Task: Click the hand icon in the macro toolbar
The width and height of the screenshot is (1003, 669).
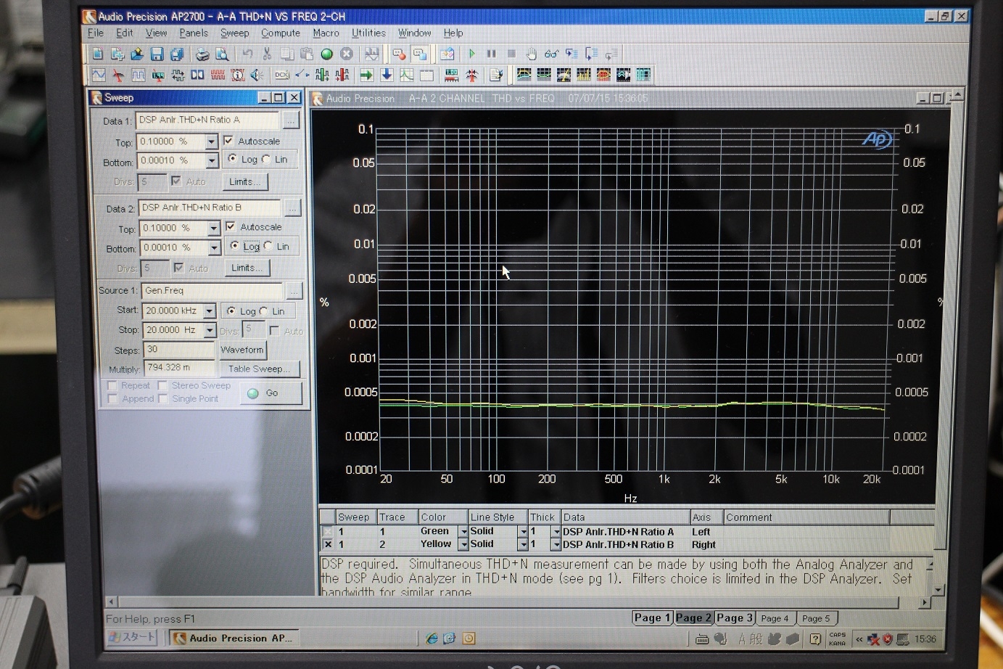Action: [x=532, y=54]
